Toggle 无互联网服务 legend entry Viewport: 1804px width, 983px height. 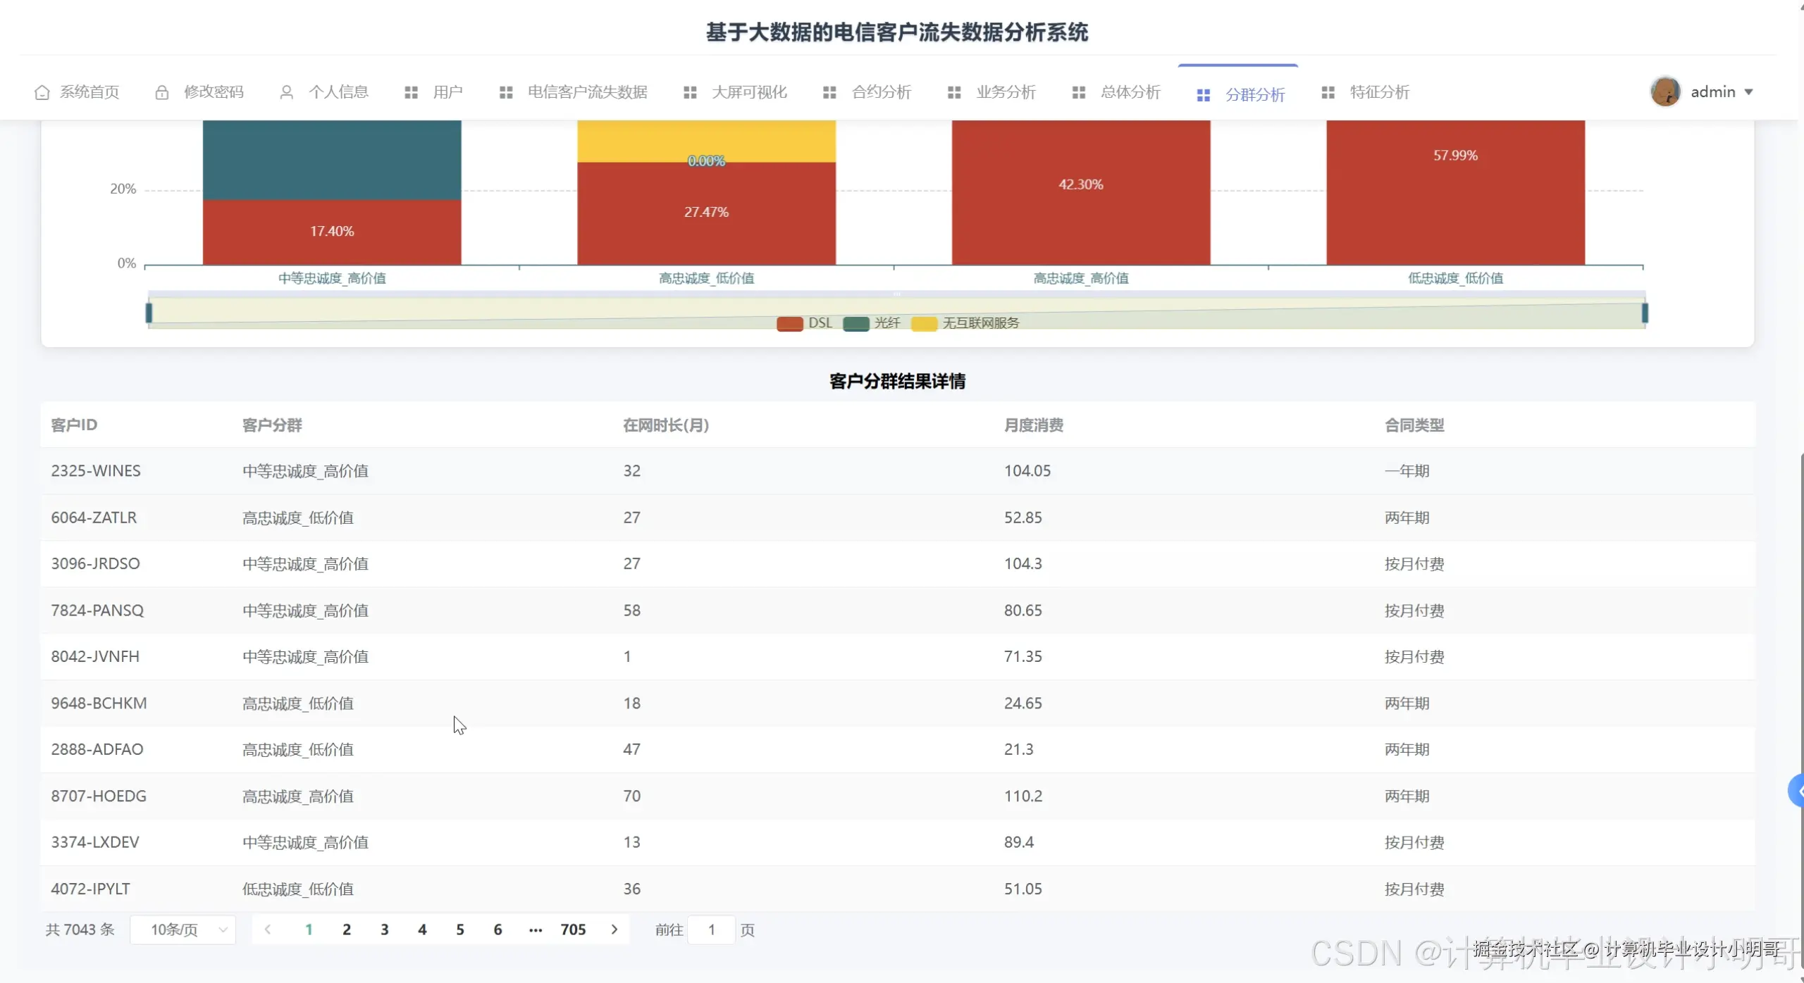[x=924, y=323]
